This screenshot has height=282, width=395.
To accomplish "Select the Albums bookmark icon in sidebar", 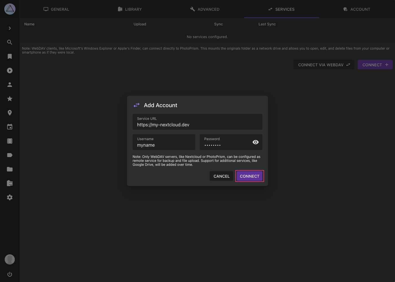I will click(10, 56).
